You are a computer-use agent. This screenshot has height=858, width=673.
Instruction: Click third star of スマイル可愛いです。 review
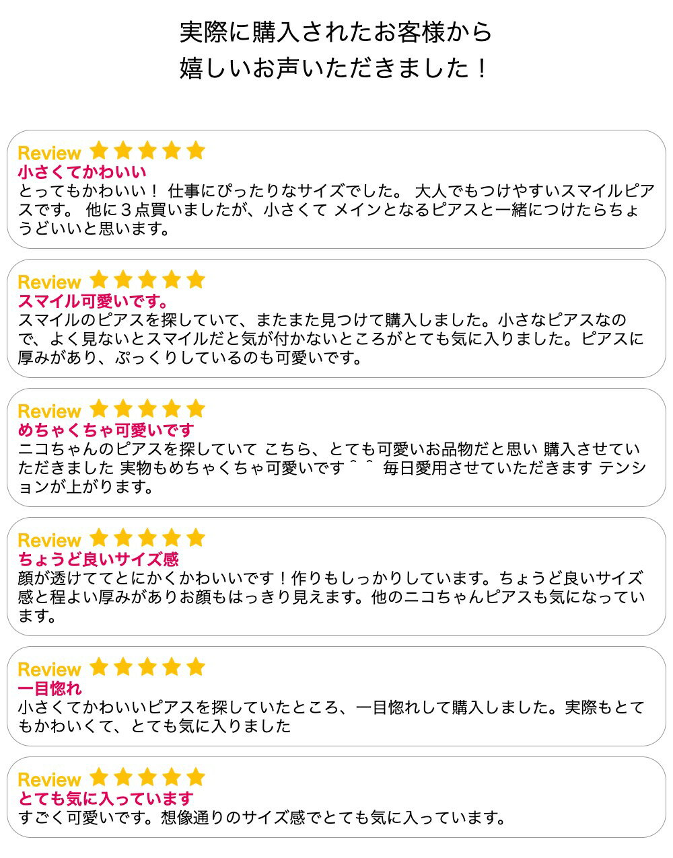click(x=147, y=279)
